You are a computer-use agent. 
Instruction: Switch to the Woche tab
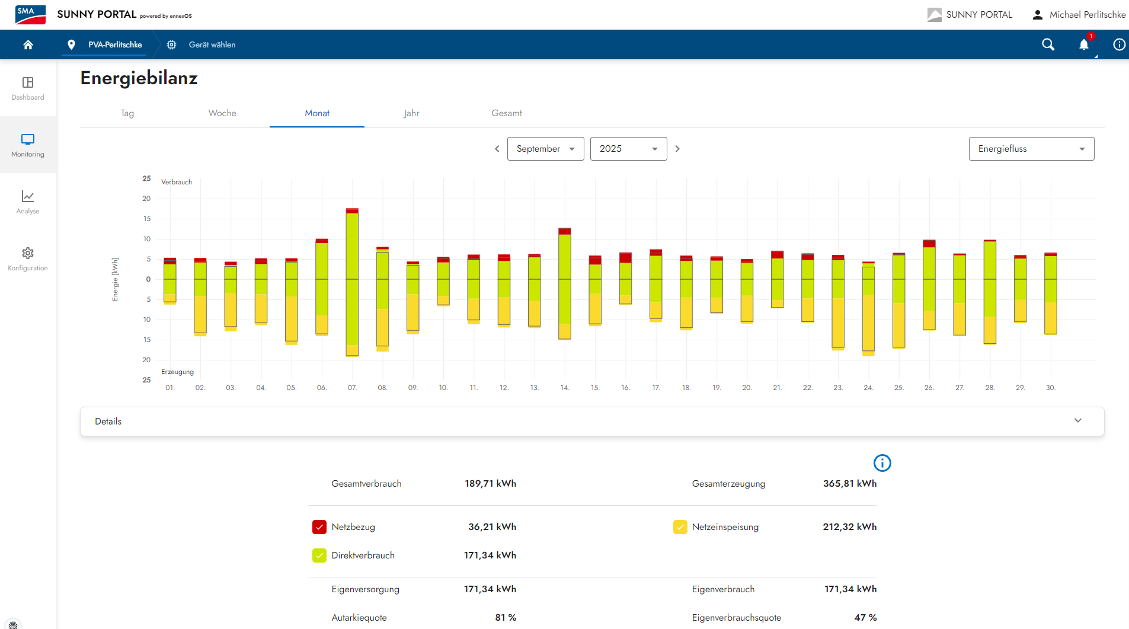(x=222, y=113)
